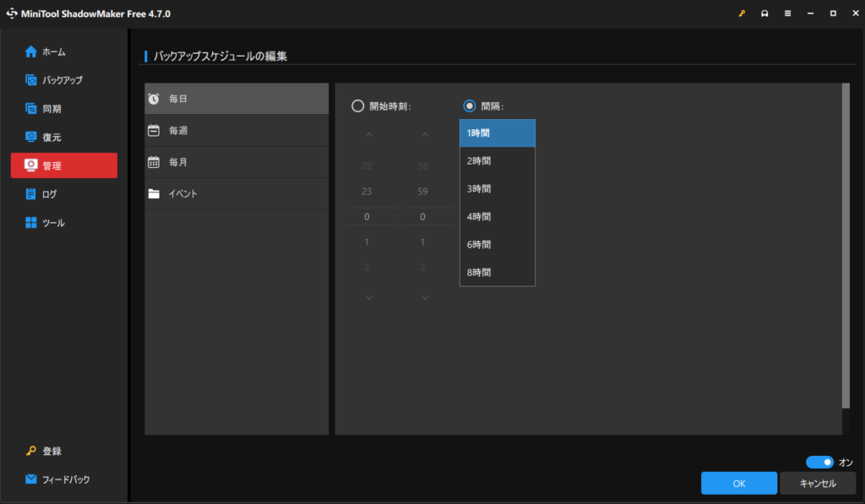Select hour value 23 in picker

click(367, 192)
